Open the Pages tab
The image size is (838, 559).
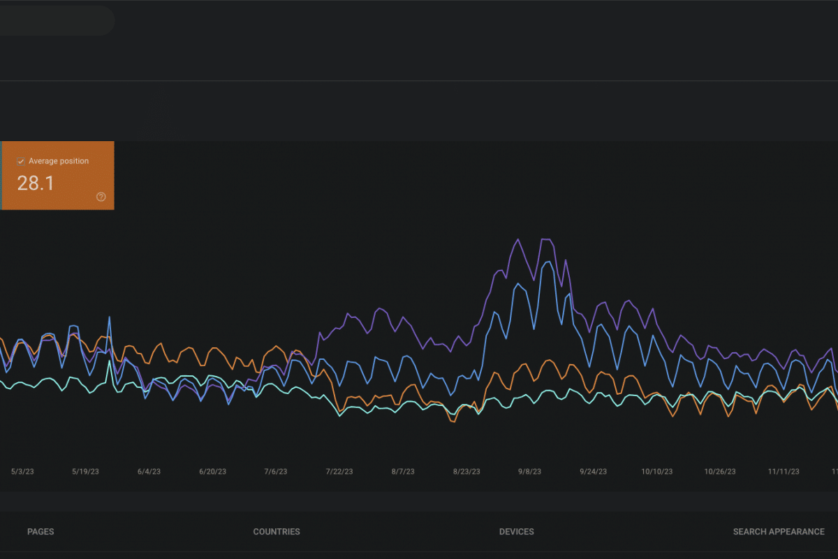(x=41, y=532)
